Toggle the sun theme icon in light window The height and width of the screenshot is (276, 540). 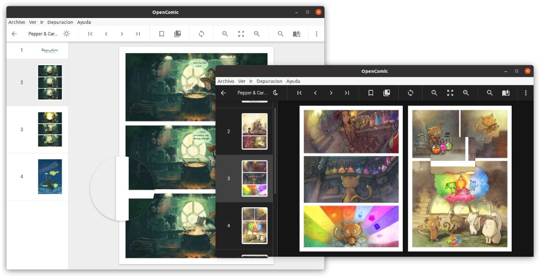coord(67,34)
